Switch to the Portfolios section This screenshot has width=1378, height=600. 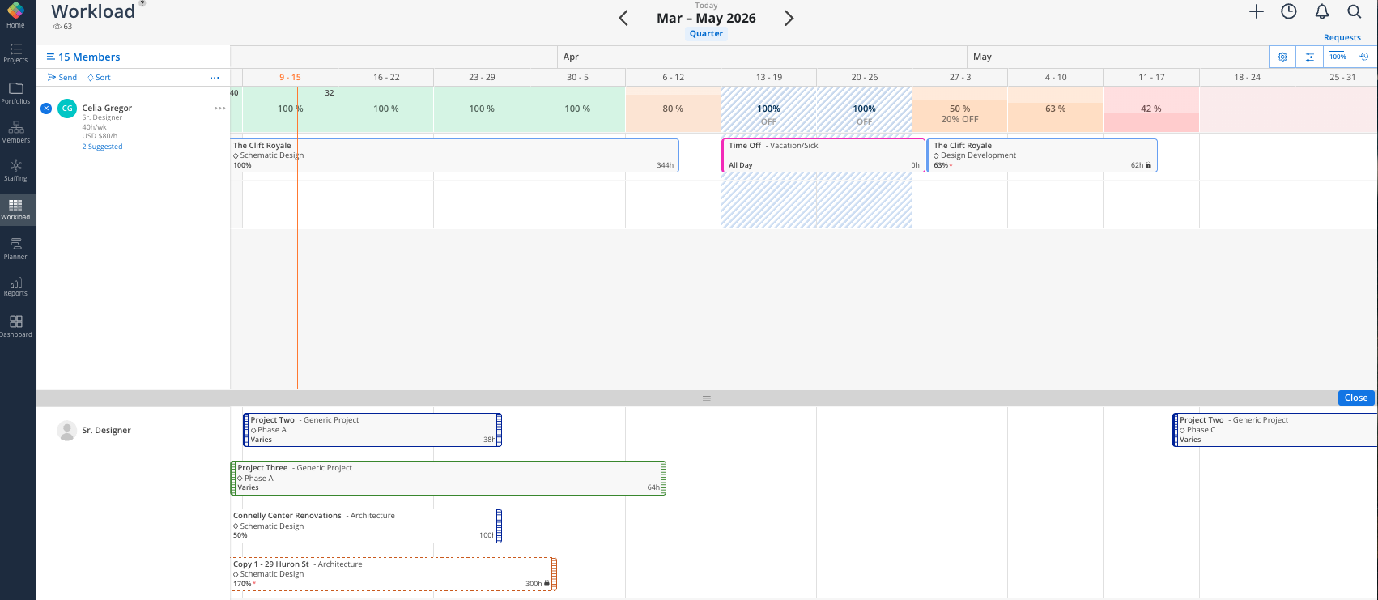tap(15, 92)
